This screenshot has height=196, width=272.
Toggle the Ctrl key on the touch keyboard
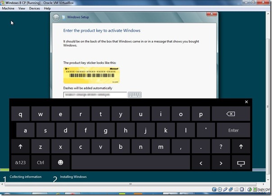click(x=41, y=163)
